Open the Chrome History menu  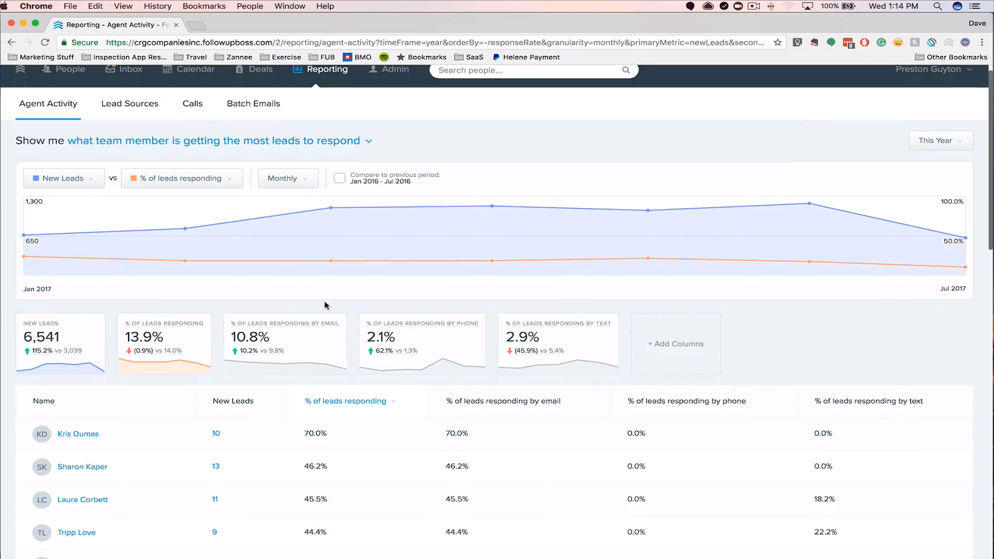(157, 6)
